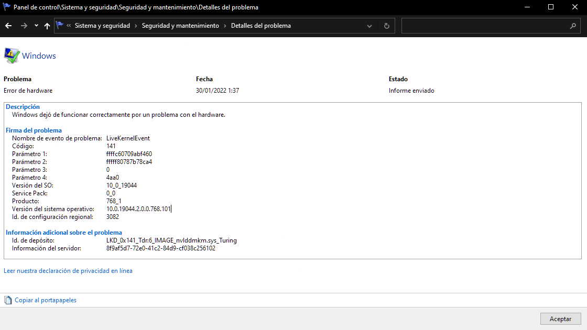The image size is (587, 330).
Task: Click the title bar flag icon
Action: pyautogui.click(x=6, y=7)
